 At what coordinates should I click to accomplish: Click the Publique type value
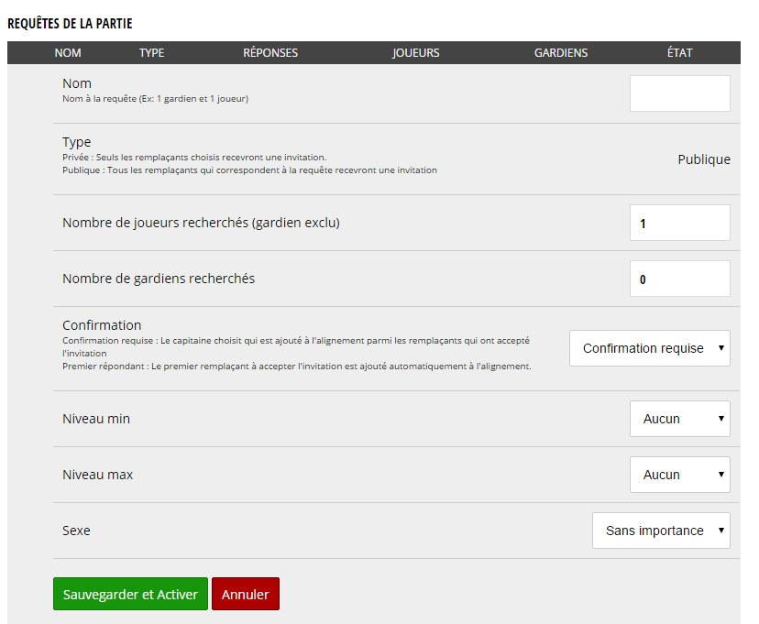(x=704, y=159)
